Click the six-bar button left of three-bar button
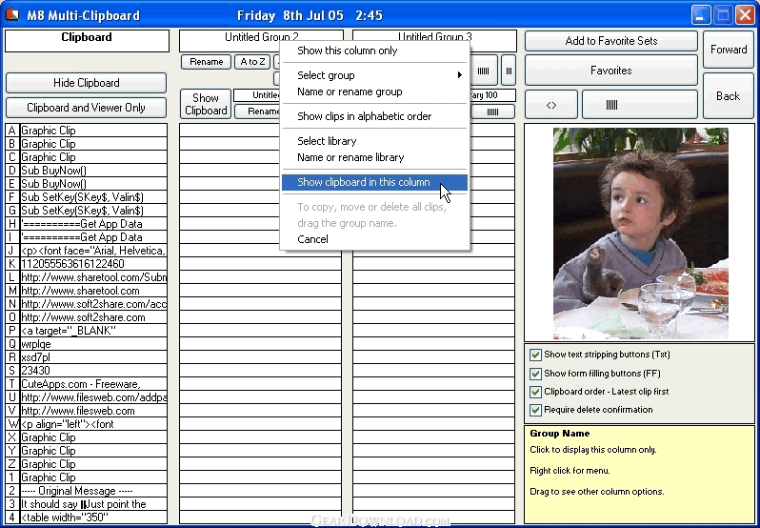760x528 pixels. coord(483,71)
